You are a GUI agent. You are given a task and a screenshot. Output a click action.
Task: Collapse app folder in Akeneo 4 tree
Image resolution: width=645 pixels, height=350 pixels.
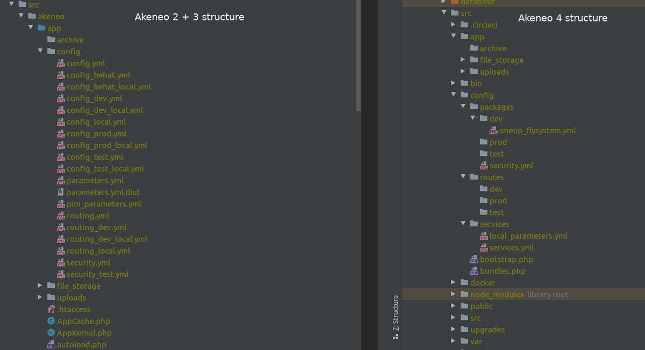(x=454, y=37)
